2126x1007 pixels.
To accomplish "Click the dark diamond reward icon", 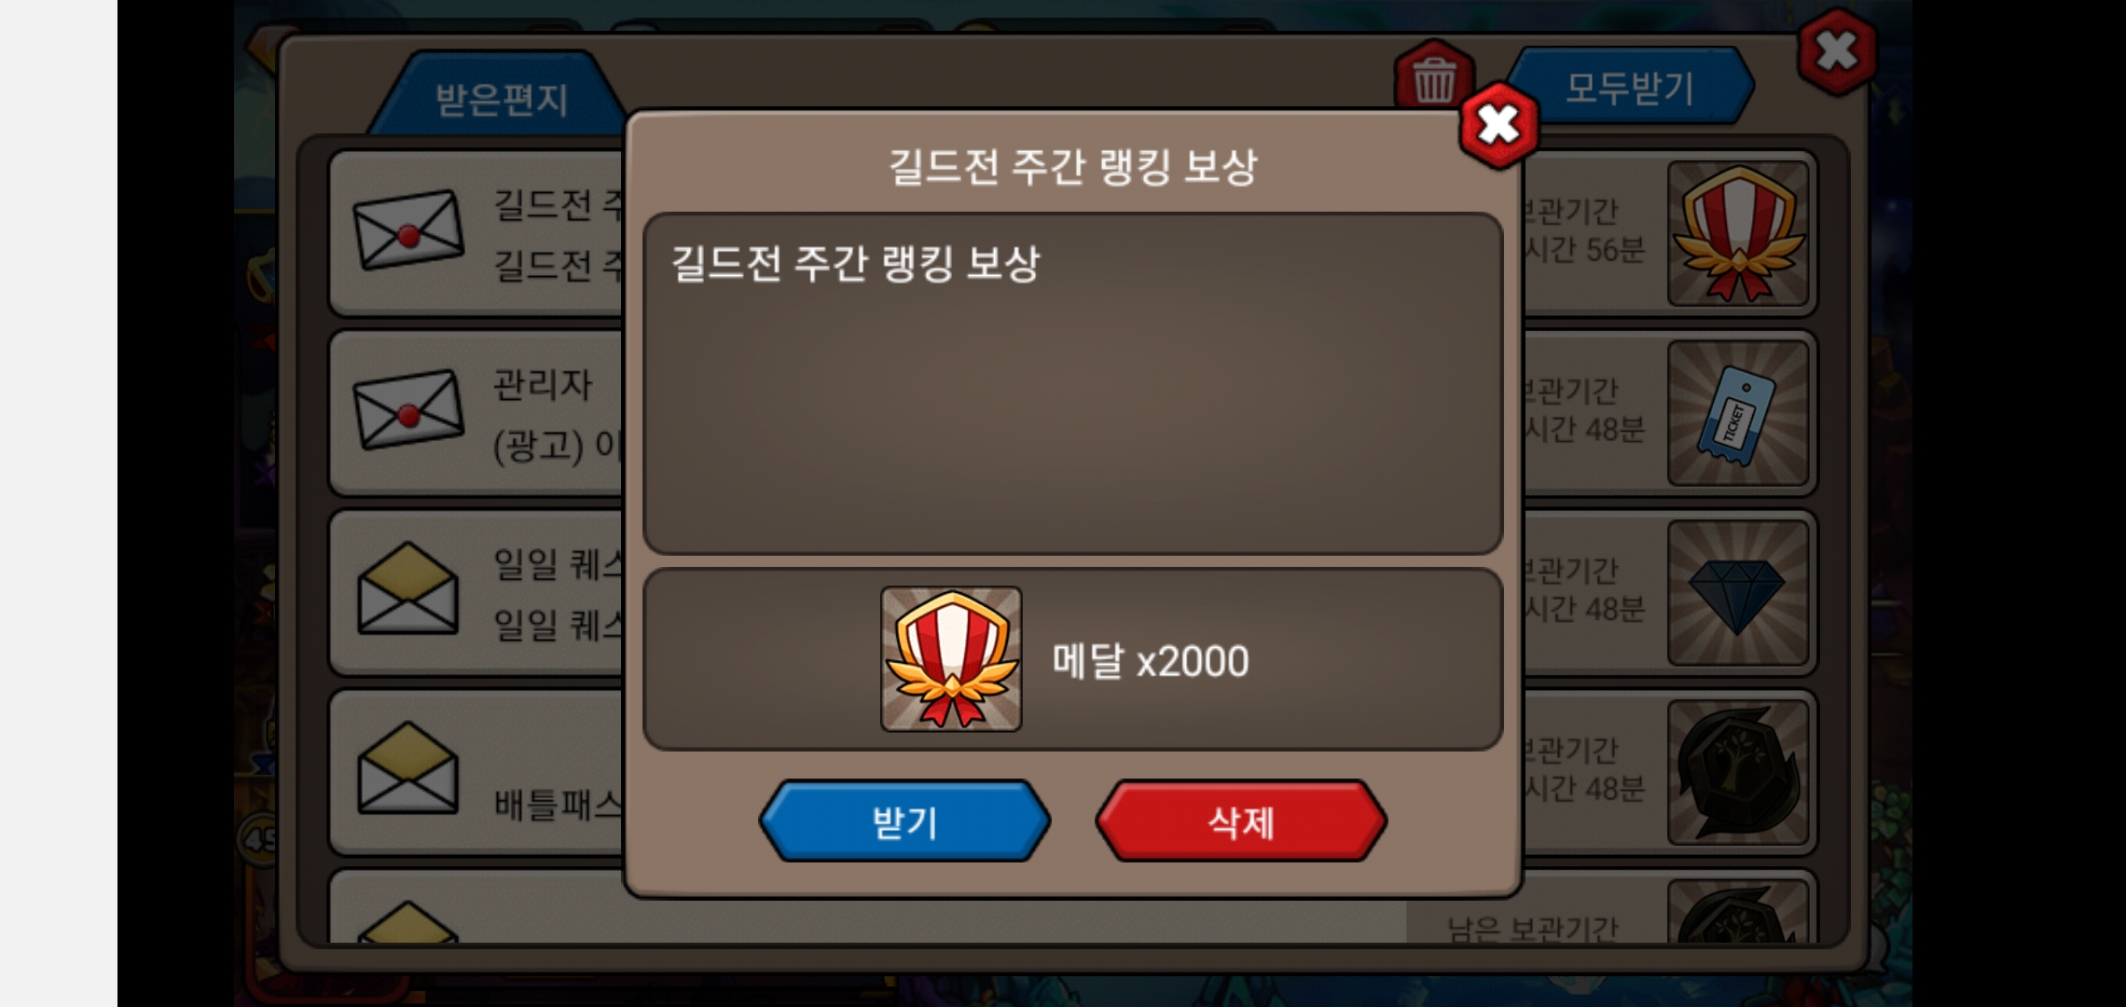I will point(1738,593).
